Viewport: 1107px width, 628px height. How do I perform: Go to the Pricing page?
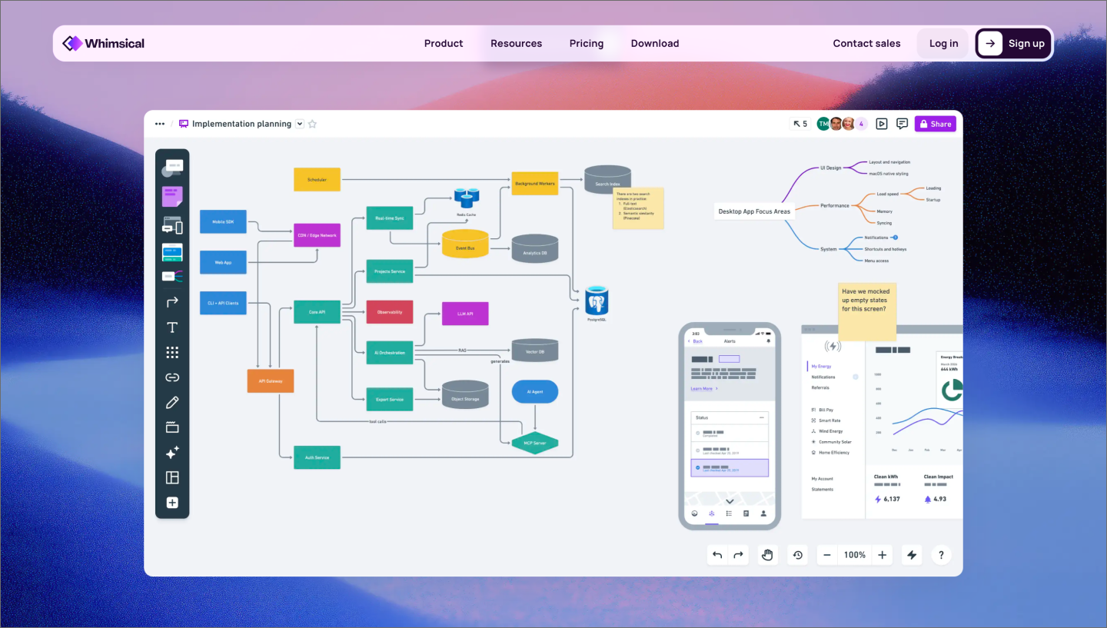[x=587, y=43]
